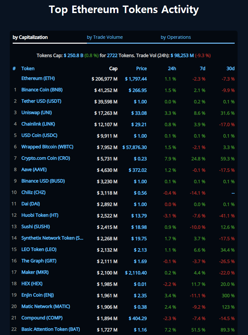The height and width of the screenshot is (335, 248).
Task: Open Wrapped Bitcoin (WBTC) token
Action: (x=47, y=147)
